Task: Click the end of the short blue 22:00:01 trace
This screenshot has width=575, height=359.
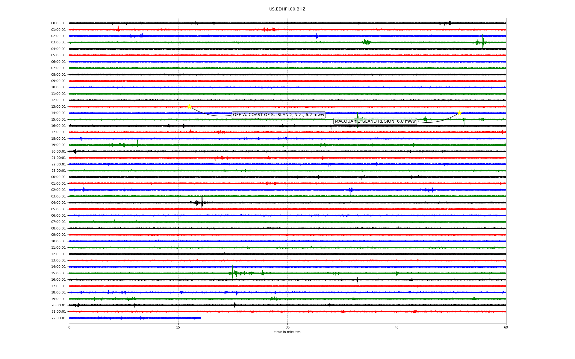Action: pos(200,318)
